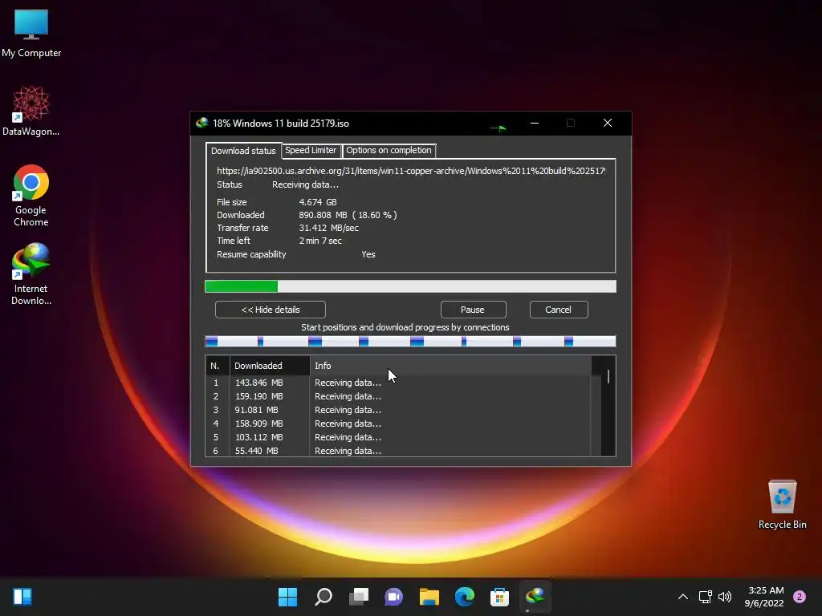Cancel the download
Viewport: 822px width, 616px height.
(559, 310)
